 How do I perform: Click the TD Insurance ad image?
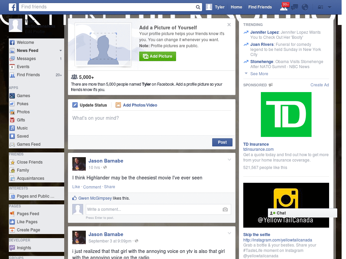[286, 115]
